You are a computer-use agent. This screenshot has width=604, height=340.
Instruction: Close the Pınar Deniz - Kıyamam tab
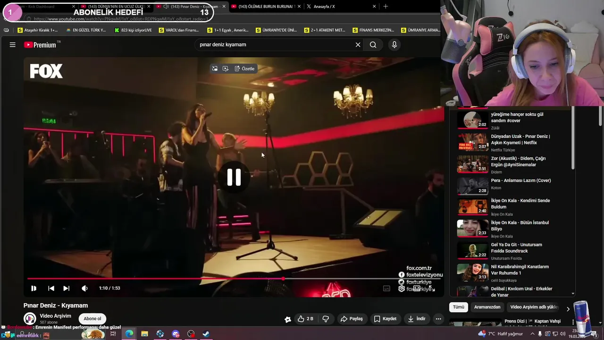pyautogui.click(x=224, y=7)
